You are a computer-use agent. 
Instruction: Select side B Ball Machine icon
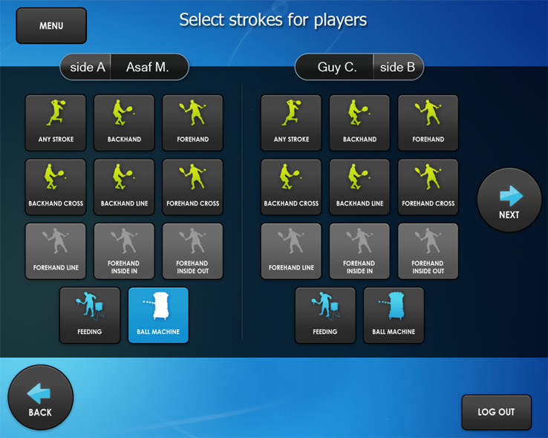point(394,316)
